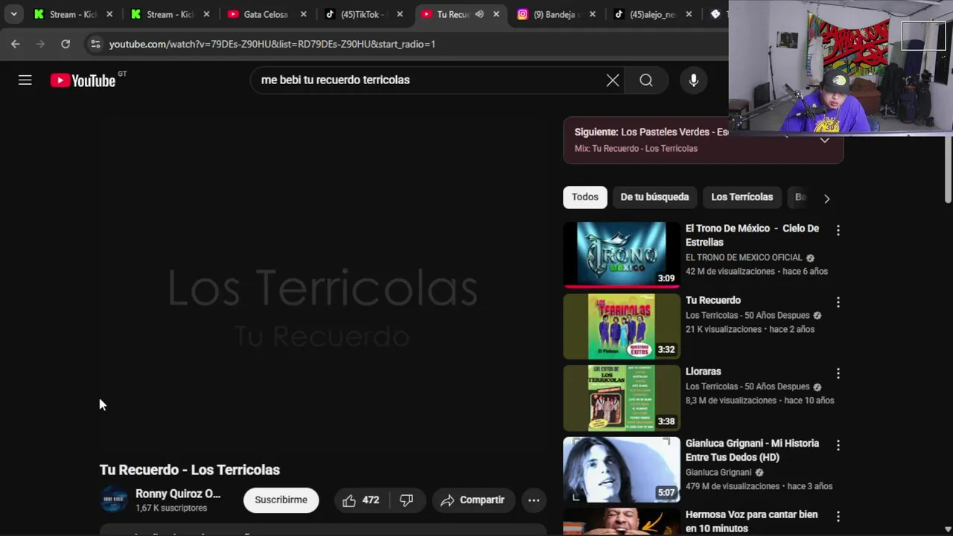
Task: Open Hermosa Voz para cantar bien title
Action: click(x=751, y=521)
